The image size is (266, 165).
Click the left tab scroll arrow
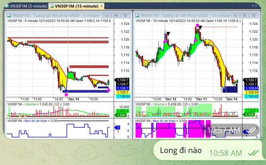253,6
